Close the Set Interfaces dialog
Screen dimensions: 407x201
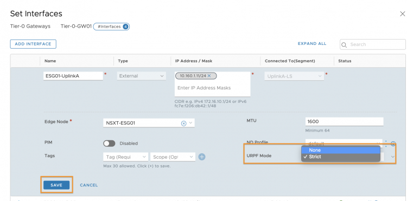(402, 14)
